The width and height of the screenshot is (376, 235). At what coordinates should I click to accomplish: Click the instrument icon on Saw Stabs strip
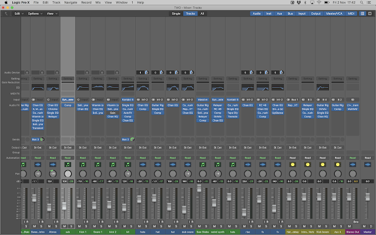click(x=203, y=164)
